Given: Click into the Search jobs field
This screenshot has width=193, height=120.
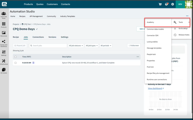Looking at the screenshot, I should [x=48, y=46].
